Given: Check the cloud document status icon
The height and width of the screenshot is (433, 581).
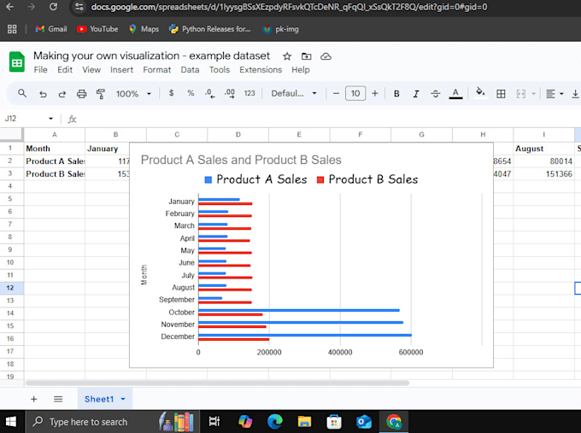Looking at the screenshot, I should pyautogui.click(x=326, y=56).
